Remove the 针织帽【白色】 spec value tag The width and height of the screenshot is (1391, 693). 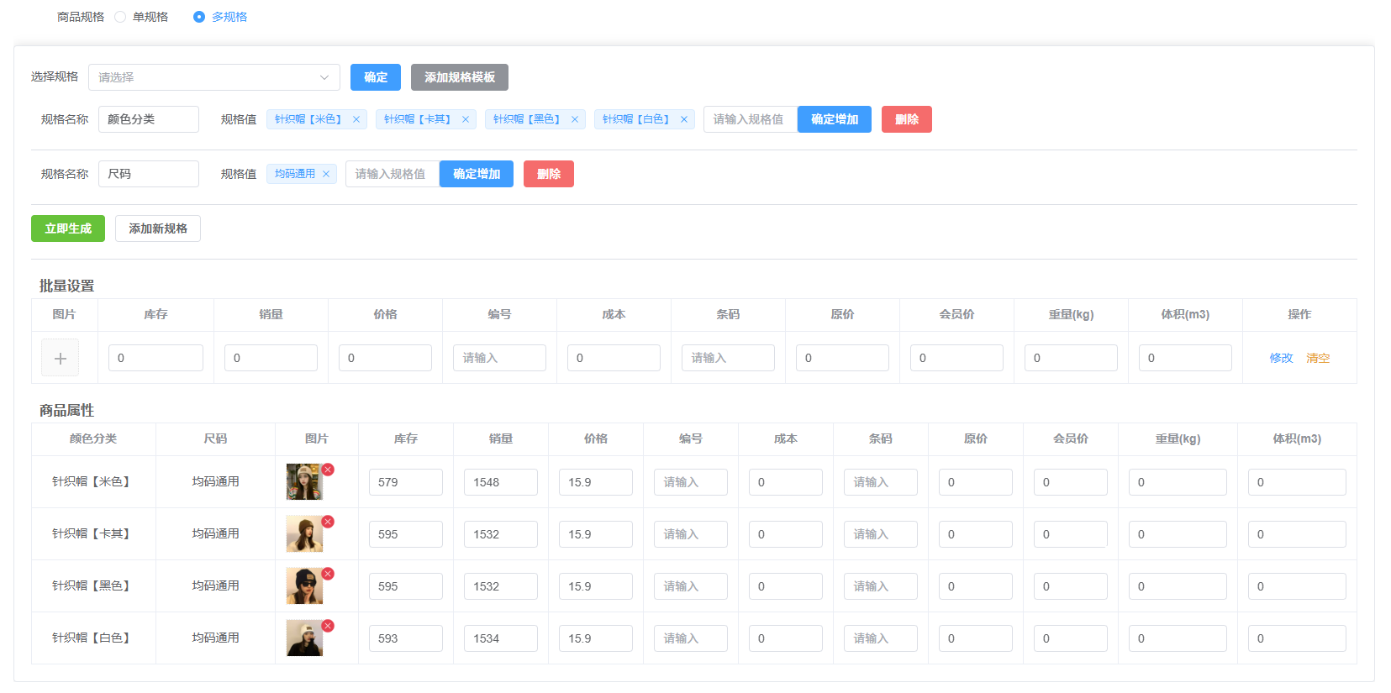[x=684, y=119]
